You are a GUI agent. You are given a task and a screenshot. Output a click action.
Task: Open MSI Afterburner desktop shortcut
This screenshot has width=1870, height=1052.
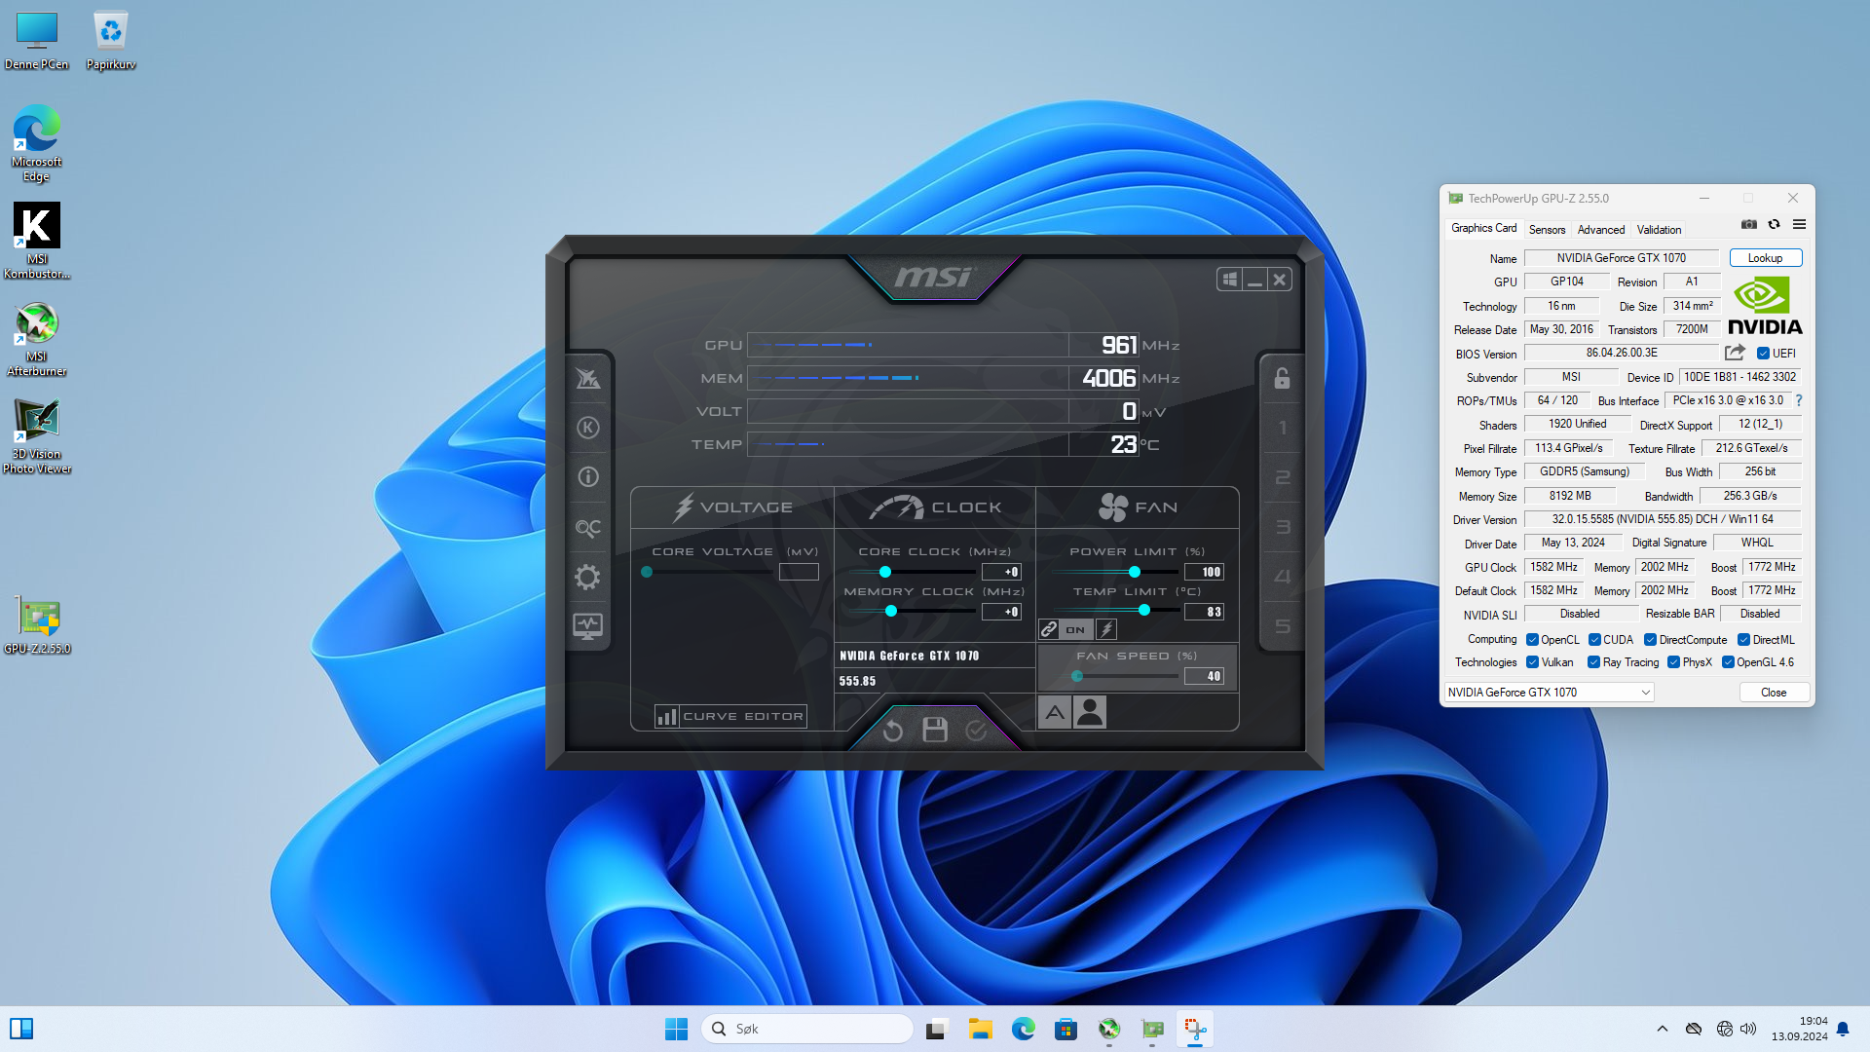pos(37,338)
